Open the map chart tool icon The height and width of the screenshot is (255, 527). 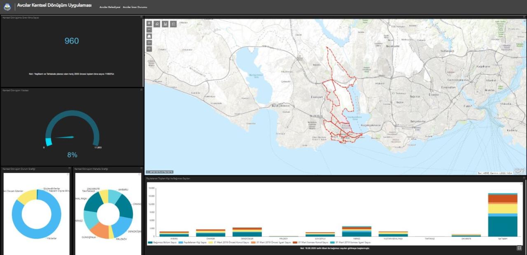165,24
